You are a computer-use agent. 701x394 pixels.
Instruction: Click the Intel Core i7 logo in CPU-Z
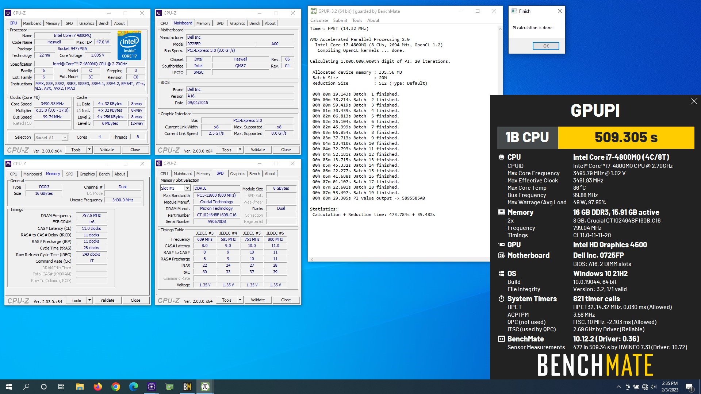(129, 46)
